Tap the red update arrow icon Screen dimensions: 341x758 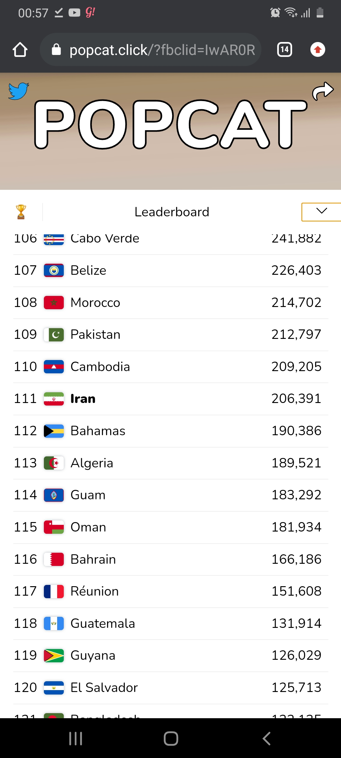pyautogui.click(x=318, y=50)
